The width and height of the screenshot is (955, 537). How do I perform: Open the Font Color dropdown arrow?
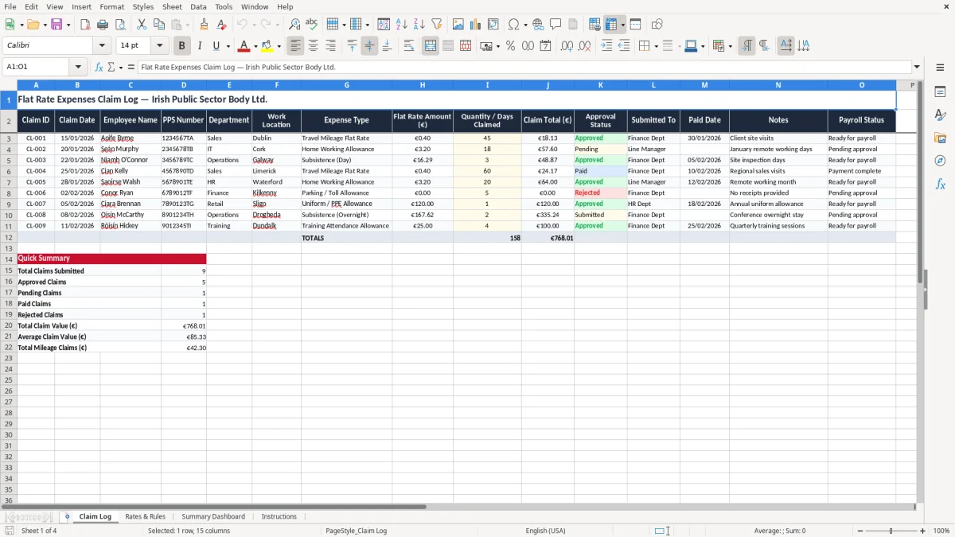[x=255, y=46]
